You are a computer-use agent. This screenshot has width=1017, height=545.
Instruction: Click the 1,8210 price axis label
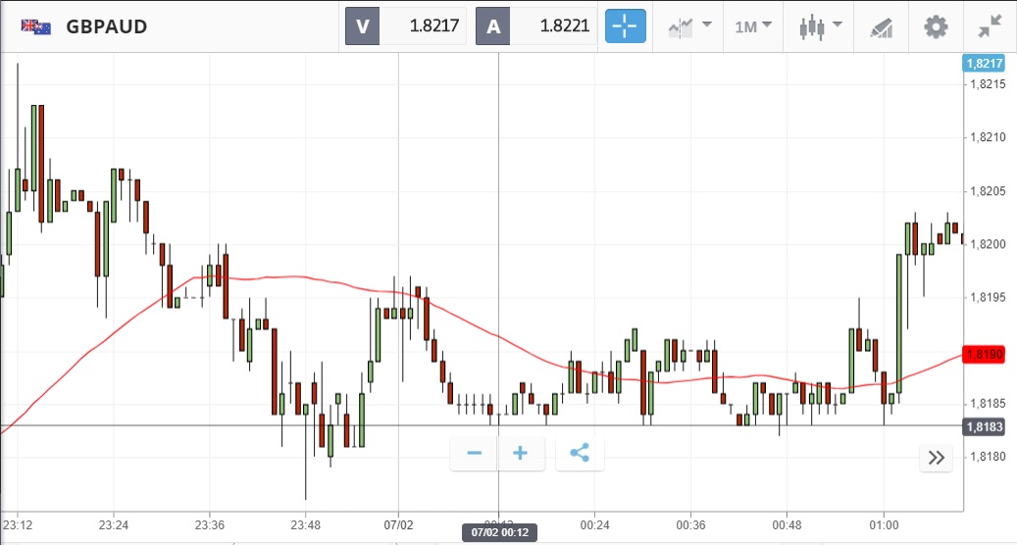pos(988,136)
